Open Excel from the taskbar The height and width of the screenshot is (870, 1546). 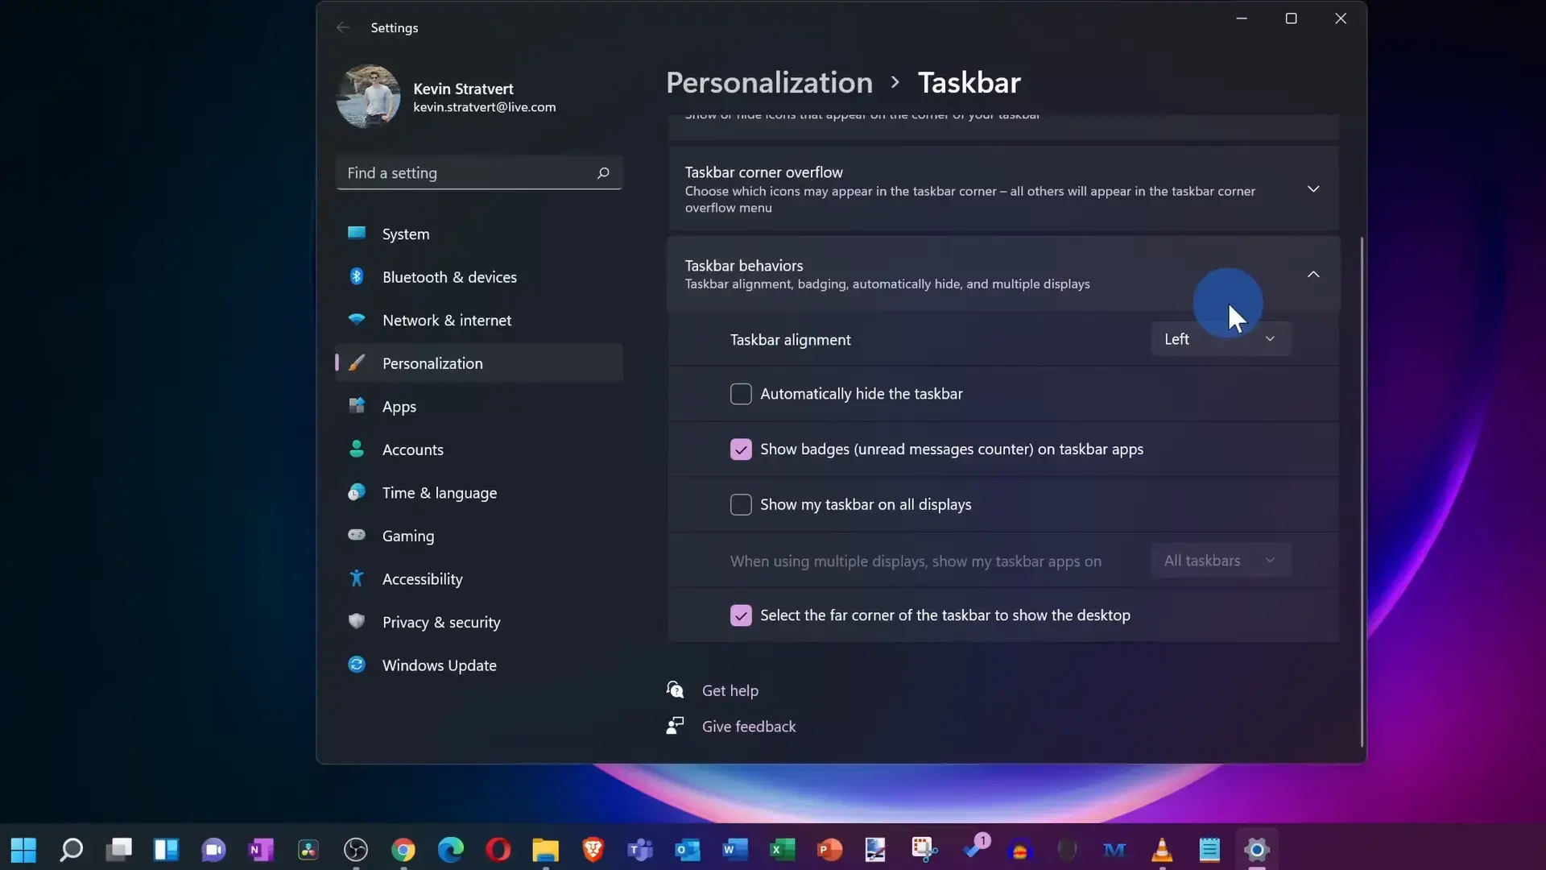(782, 849)
